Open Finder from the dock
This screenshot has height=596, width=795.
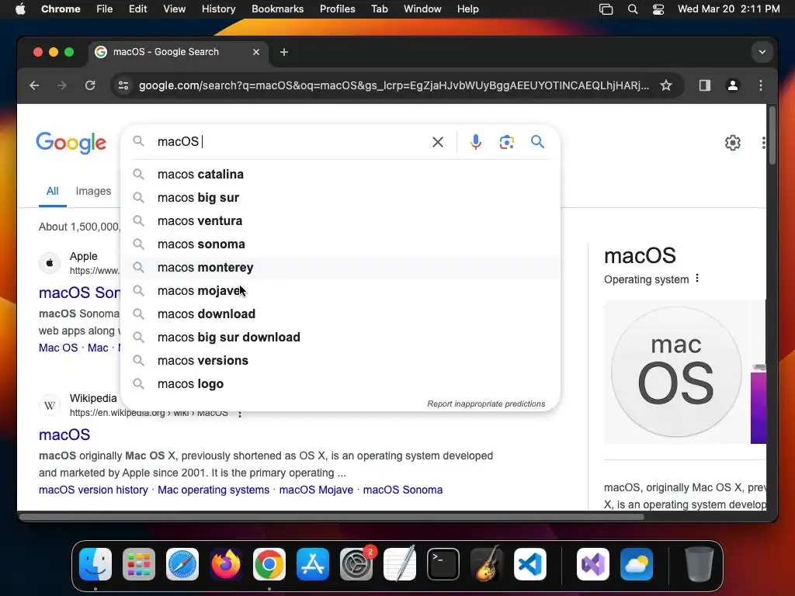95,564
